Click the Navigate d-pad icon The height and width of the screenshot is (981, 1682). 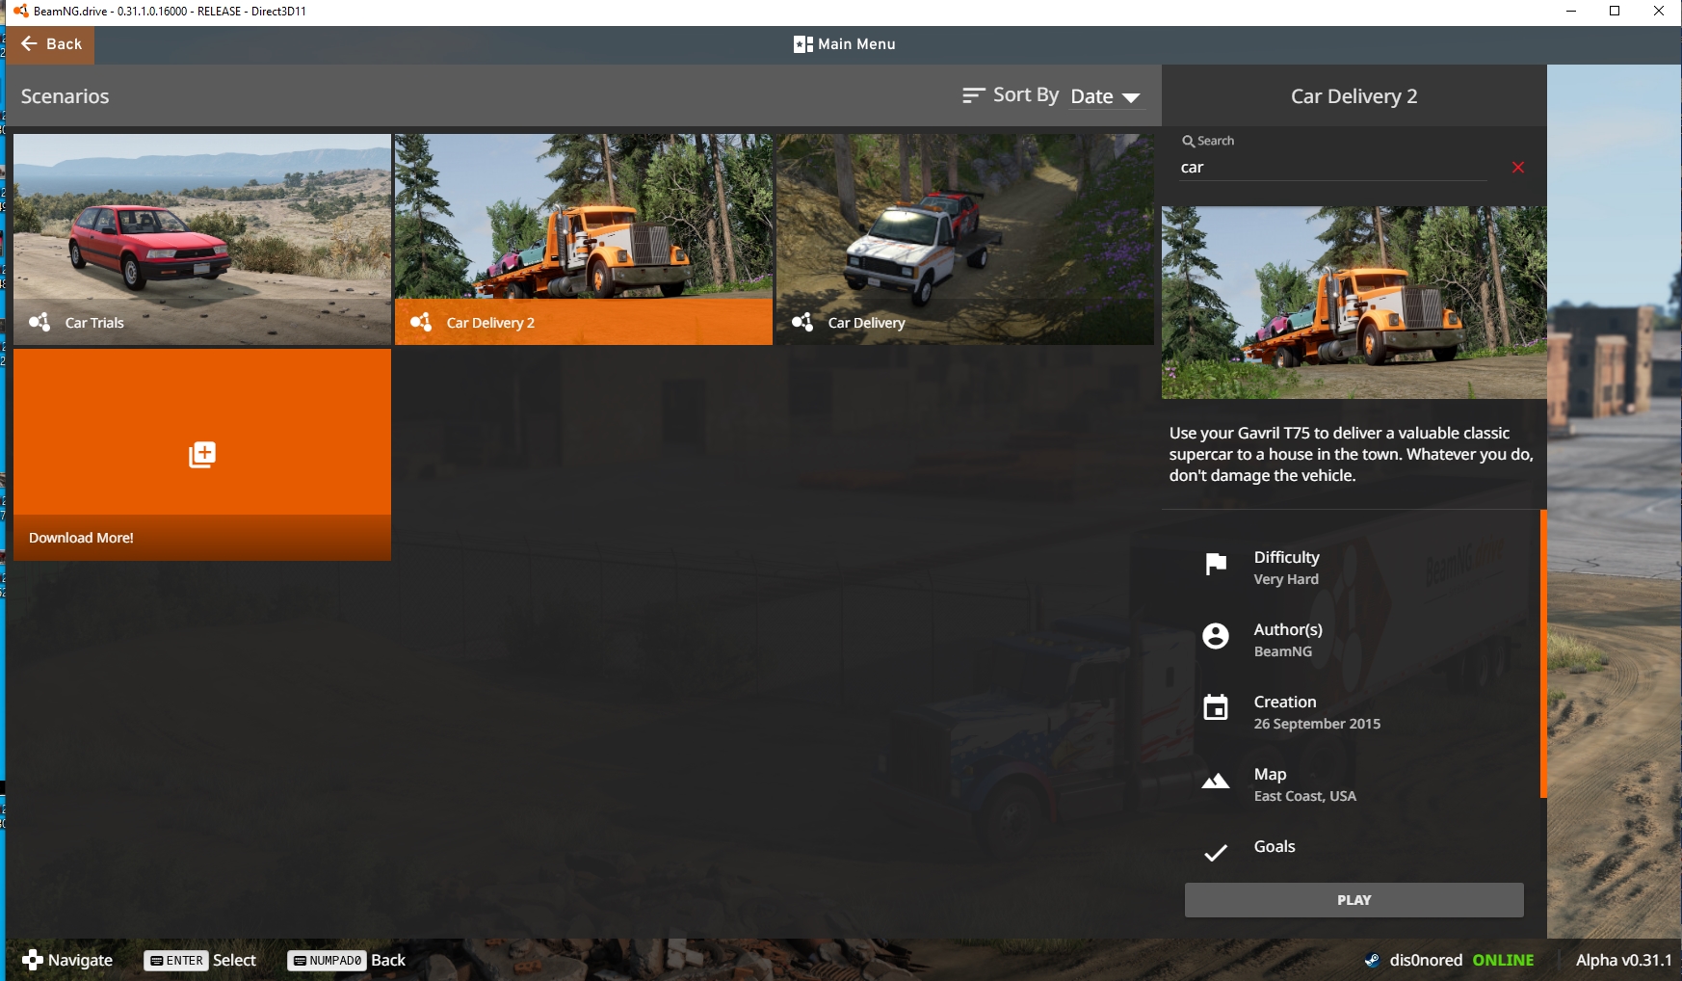coord(32,960)
